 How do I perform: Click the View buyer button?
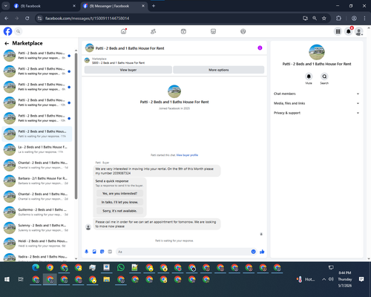[x=128, y=70]
